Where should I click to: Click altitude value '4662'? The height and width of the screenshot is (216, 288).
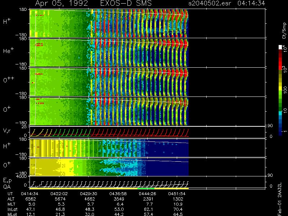point(89,199)
